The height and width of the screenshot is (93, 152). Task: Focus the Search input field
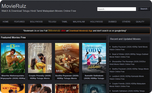(117, 9)
